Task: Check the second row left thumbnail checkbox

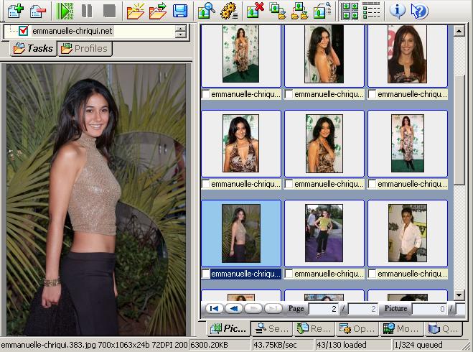Action: click(x=206, y=184)
